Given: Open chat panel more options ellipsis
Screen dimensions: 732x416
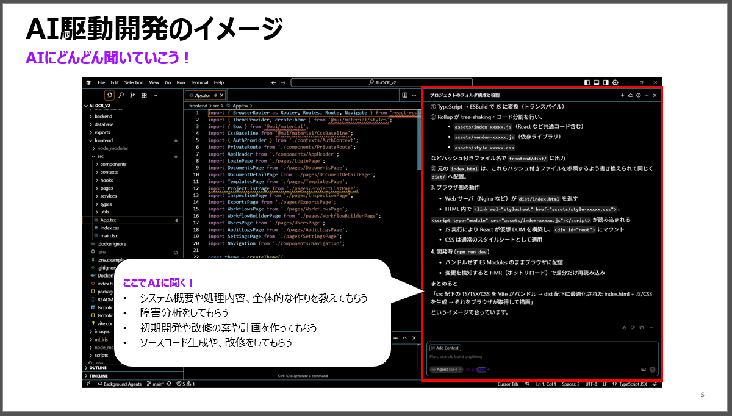Looking at the screenshot, I should click(x=646, y=95).
